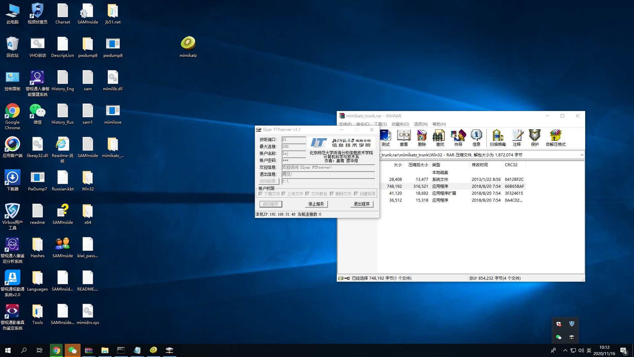Show hidden system tray icons chevron
Screen dimensions: 634x357
pos(565,350)
